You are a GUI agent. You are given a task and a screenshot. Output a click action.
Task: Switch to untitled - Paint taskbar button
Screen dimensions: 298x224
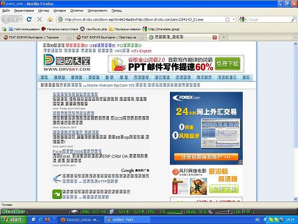[x=127, y=220]
